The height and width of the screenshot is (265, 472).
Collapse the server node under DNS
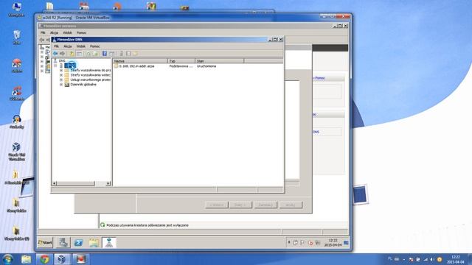point(56,66)
